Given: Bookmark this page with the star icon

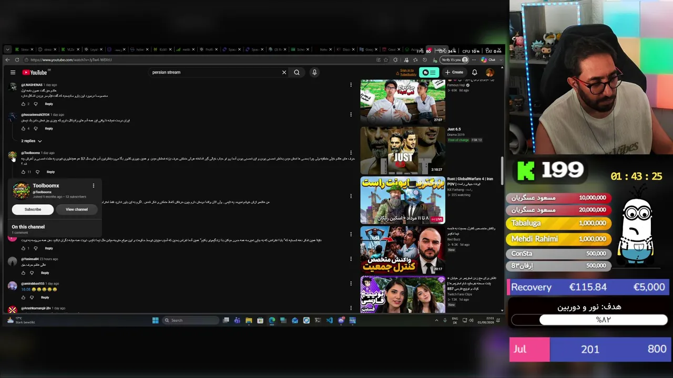Looking at the screenshot, I should (386, 60).
